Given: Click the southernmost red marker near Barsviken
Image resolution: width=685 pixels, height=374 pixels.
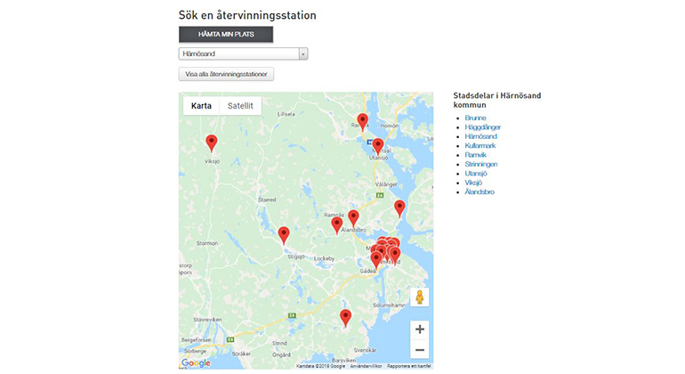Looking at the screenshot, I should tap(346, 317).
